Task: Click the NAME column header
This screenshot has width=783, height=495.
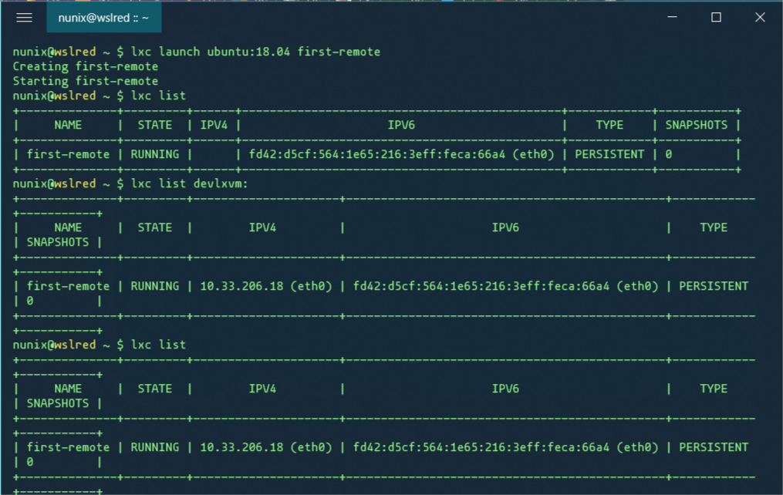Action: pos(67,124)
